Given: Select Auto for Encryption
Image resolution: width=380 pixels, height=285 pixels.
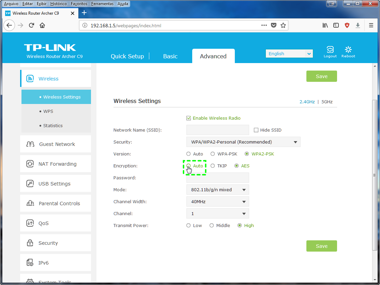Looking at the screenshot, I should click(188, 166).
